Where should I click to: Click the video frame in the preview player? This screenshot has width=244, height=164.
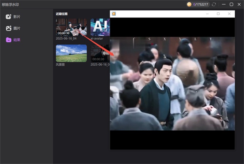pos(172,83)
